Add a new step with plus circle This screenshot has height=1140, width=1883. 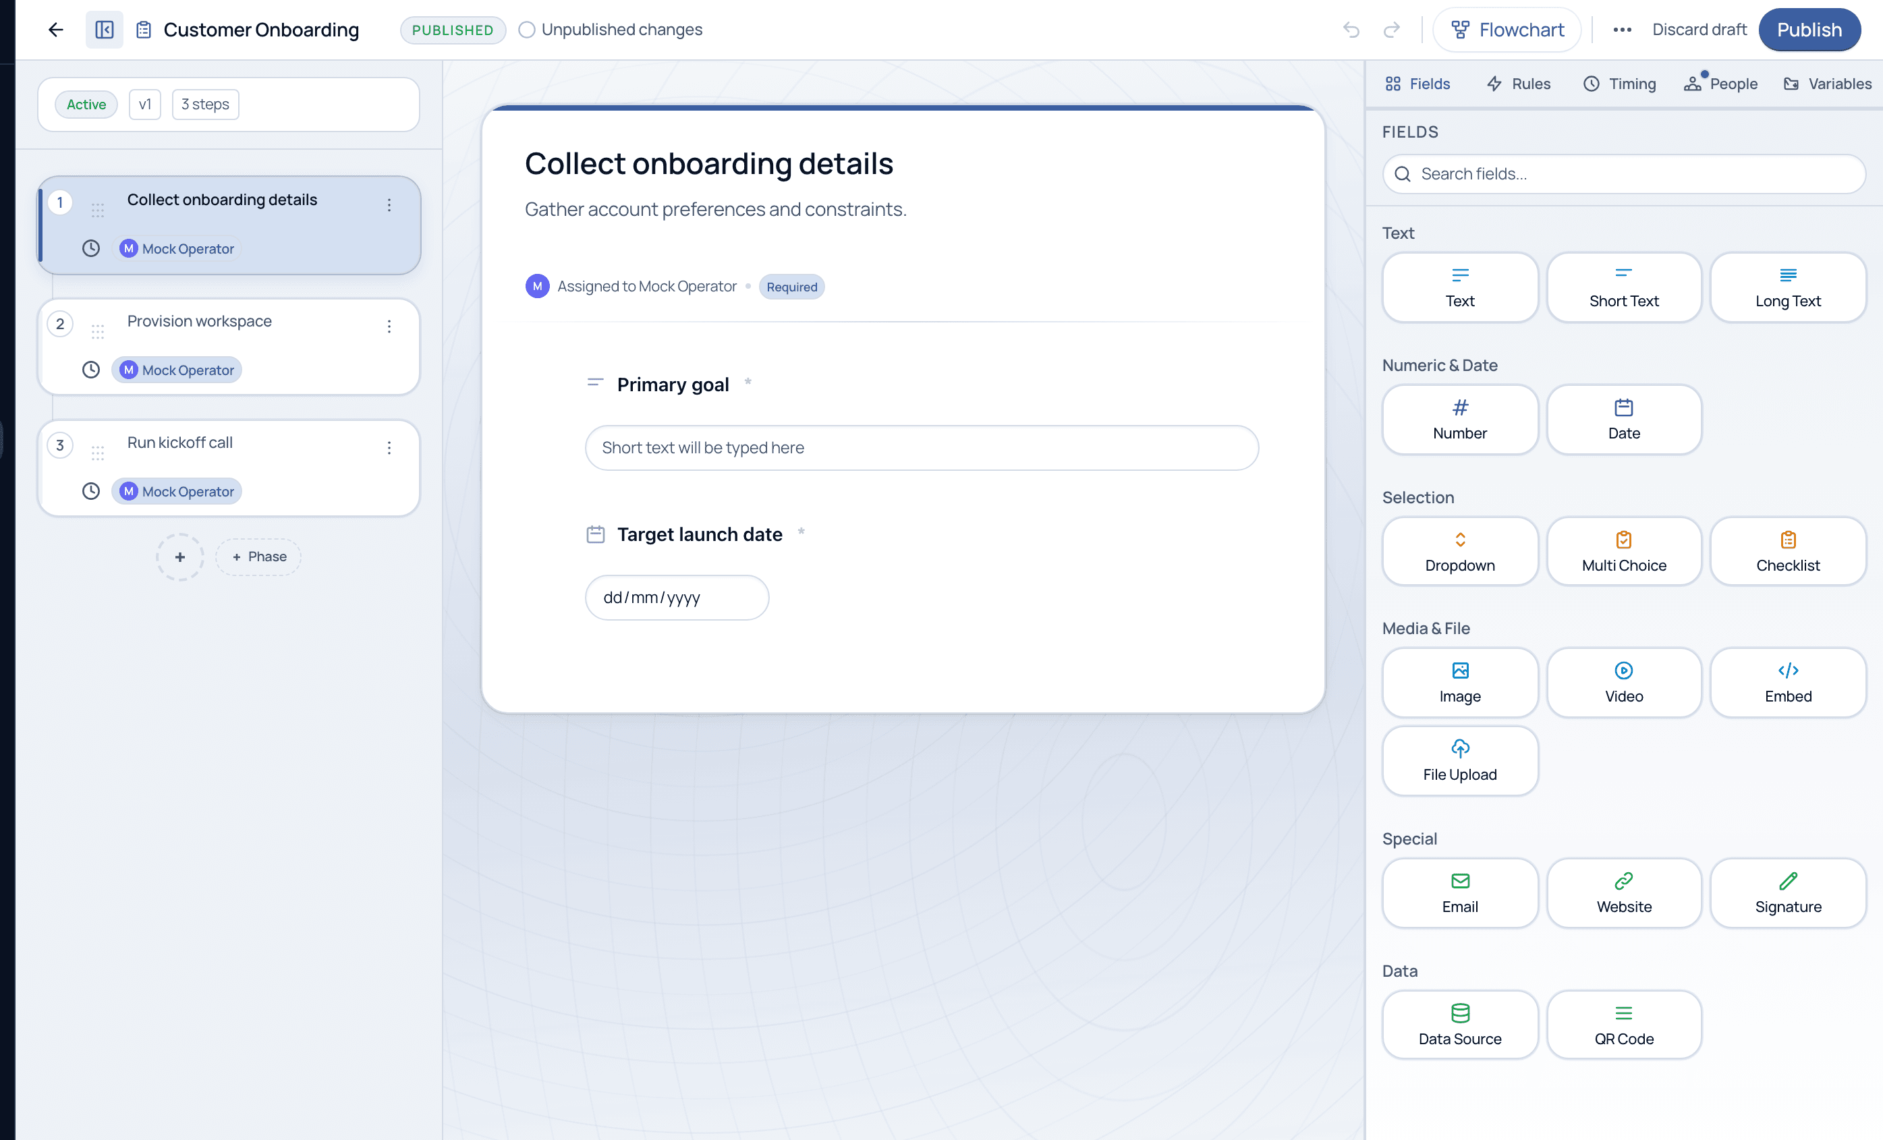click(179, 557)
